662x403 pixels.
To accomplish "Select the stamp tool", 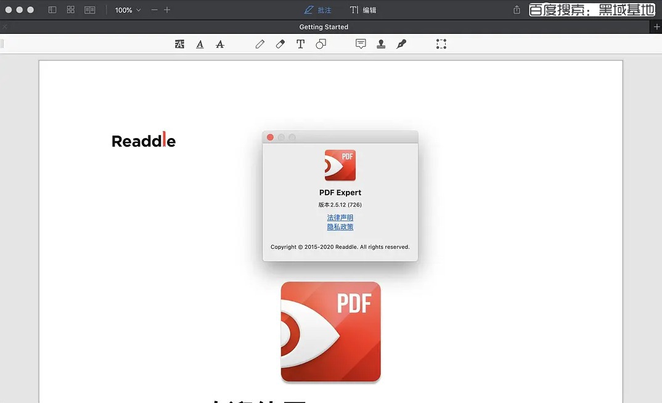I will coord(381,44).
